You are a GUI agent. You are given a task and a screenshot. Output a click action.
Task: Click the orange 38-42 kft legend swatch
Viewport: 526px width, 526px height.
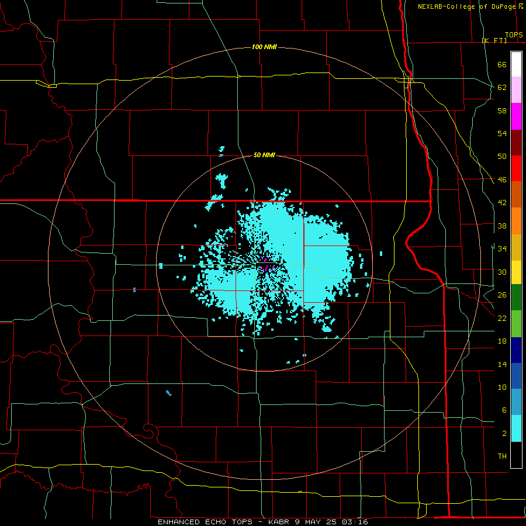pos(516,221)
